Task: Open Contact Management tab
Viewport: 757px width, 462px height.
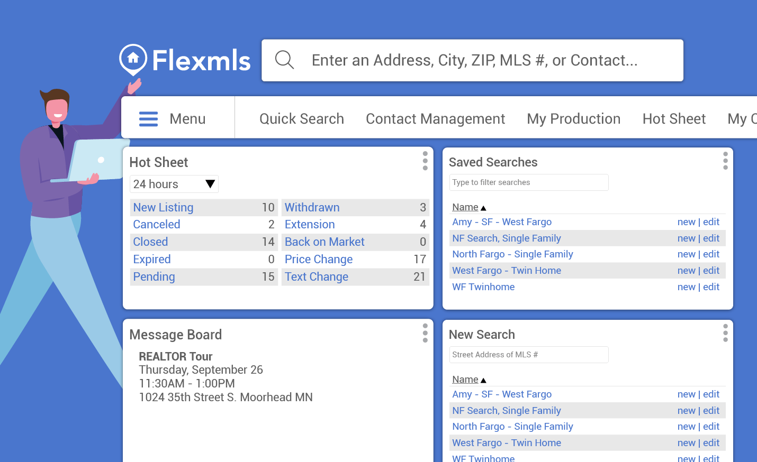Action: tap(435, 118)
